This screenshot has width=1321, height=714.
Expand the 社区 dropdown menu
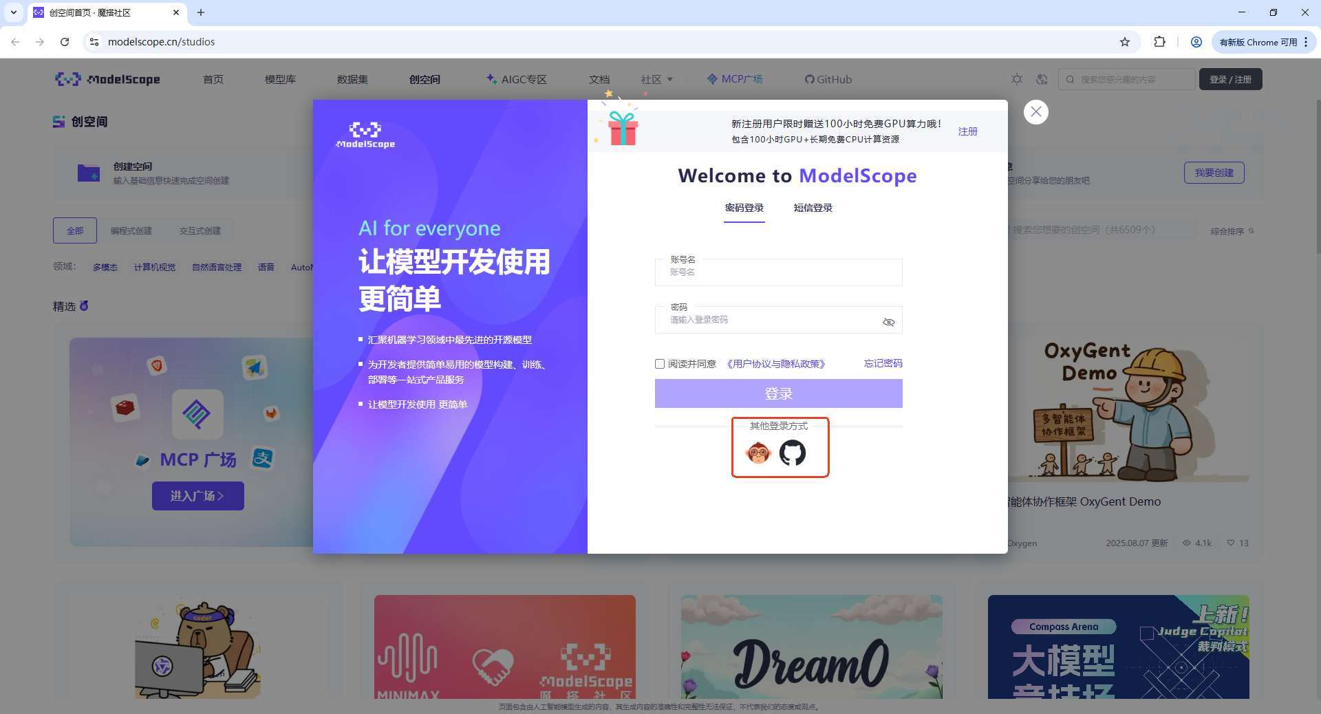point(657,79)
